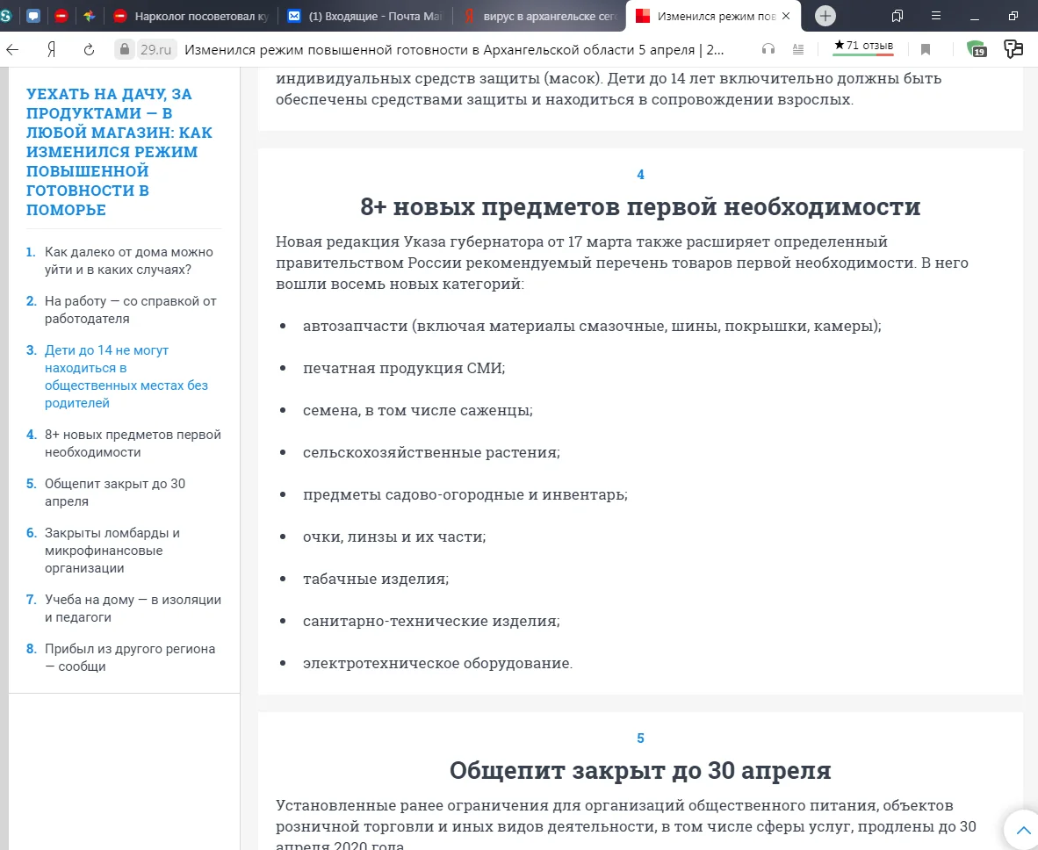The image size is (1038, 850).
Task: Close the Изменился режим tab
Action: click(x=786, y=16)
